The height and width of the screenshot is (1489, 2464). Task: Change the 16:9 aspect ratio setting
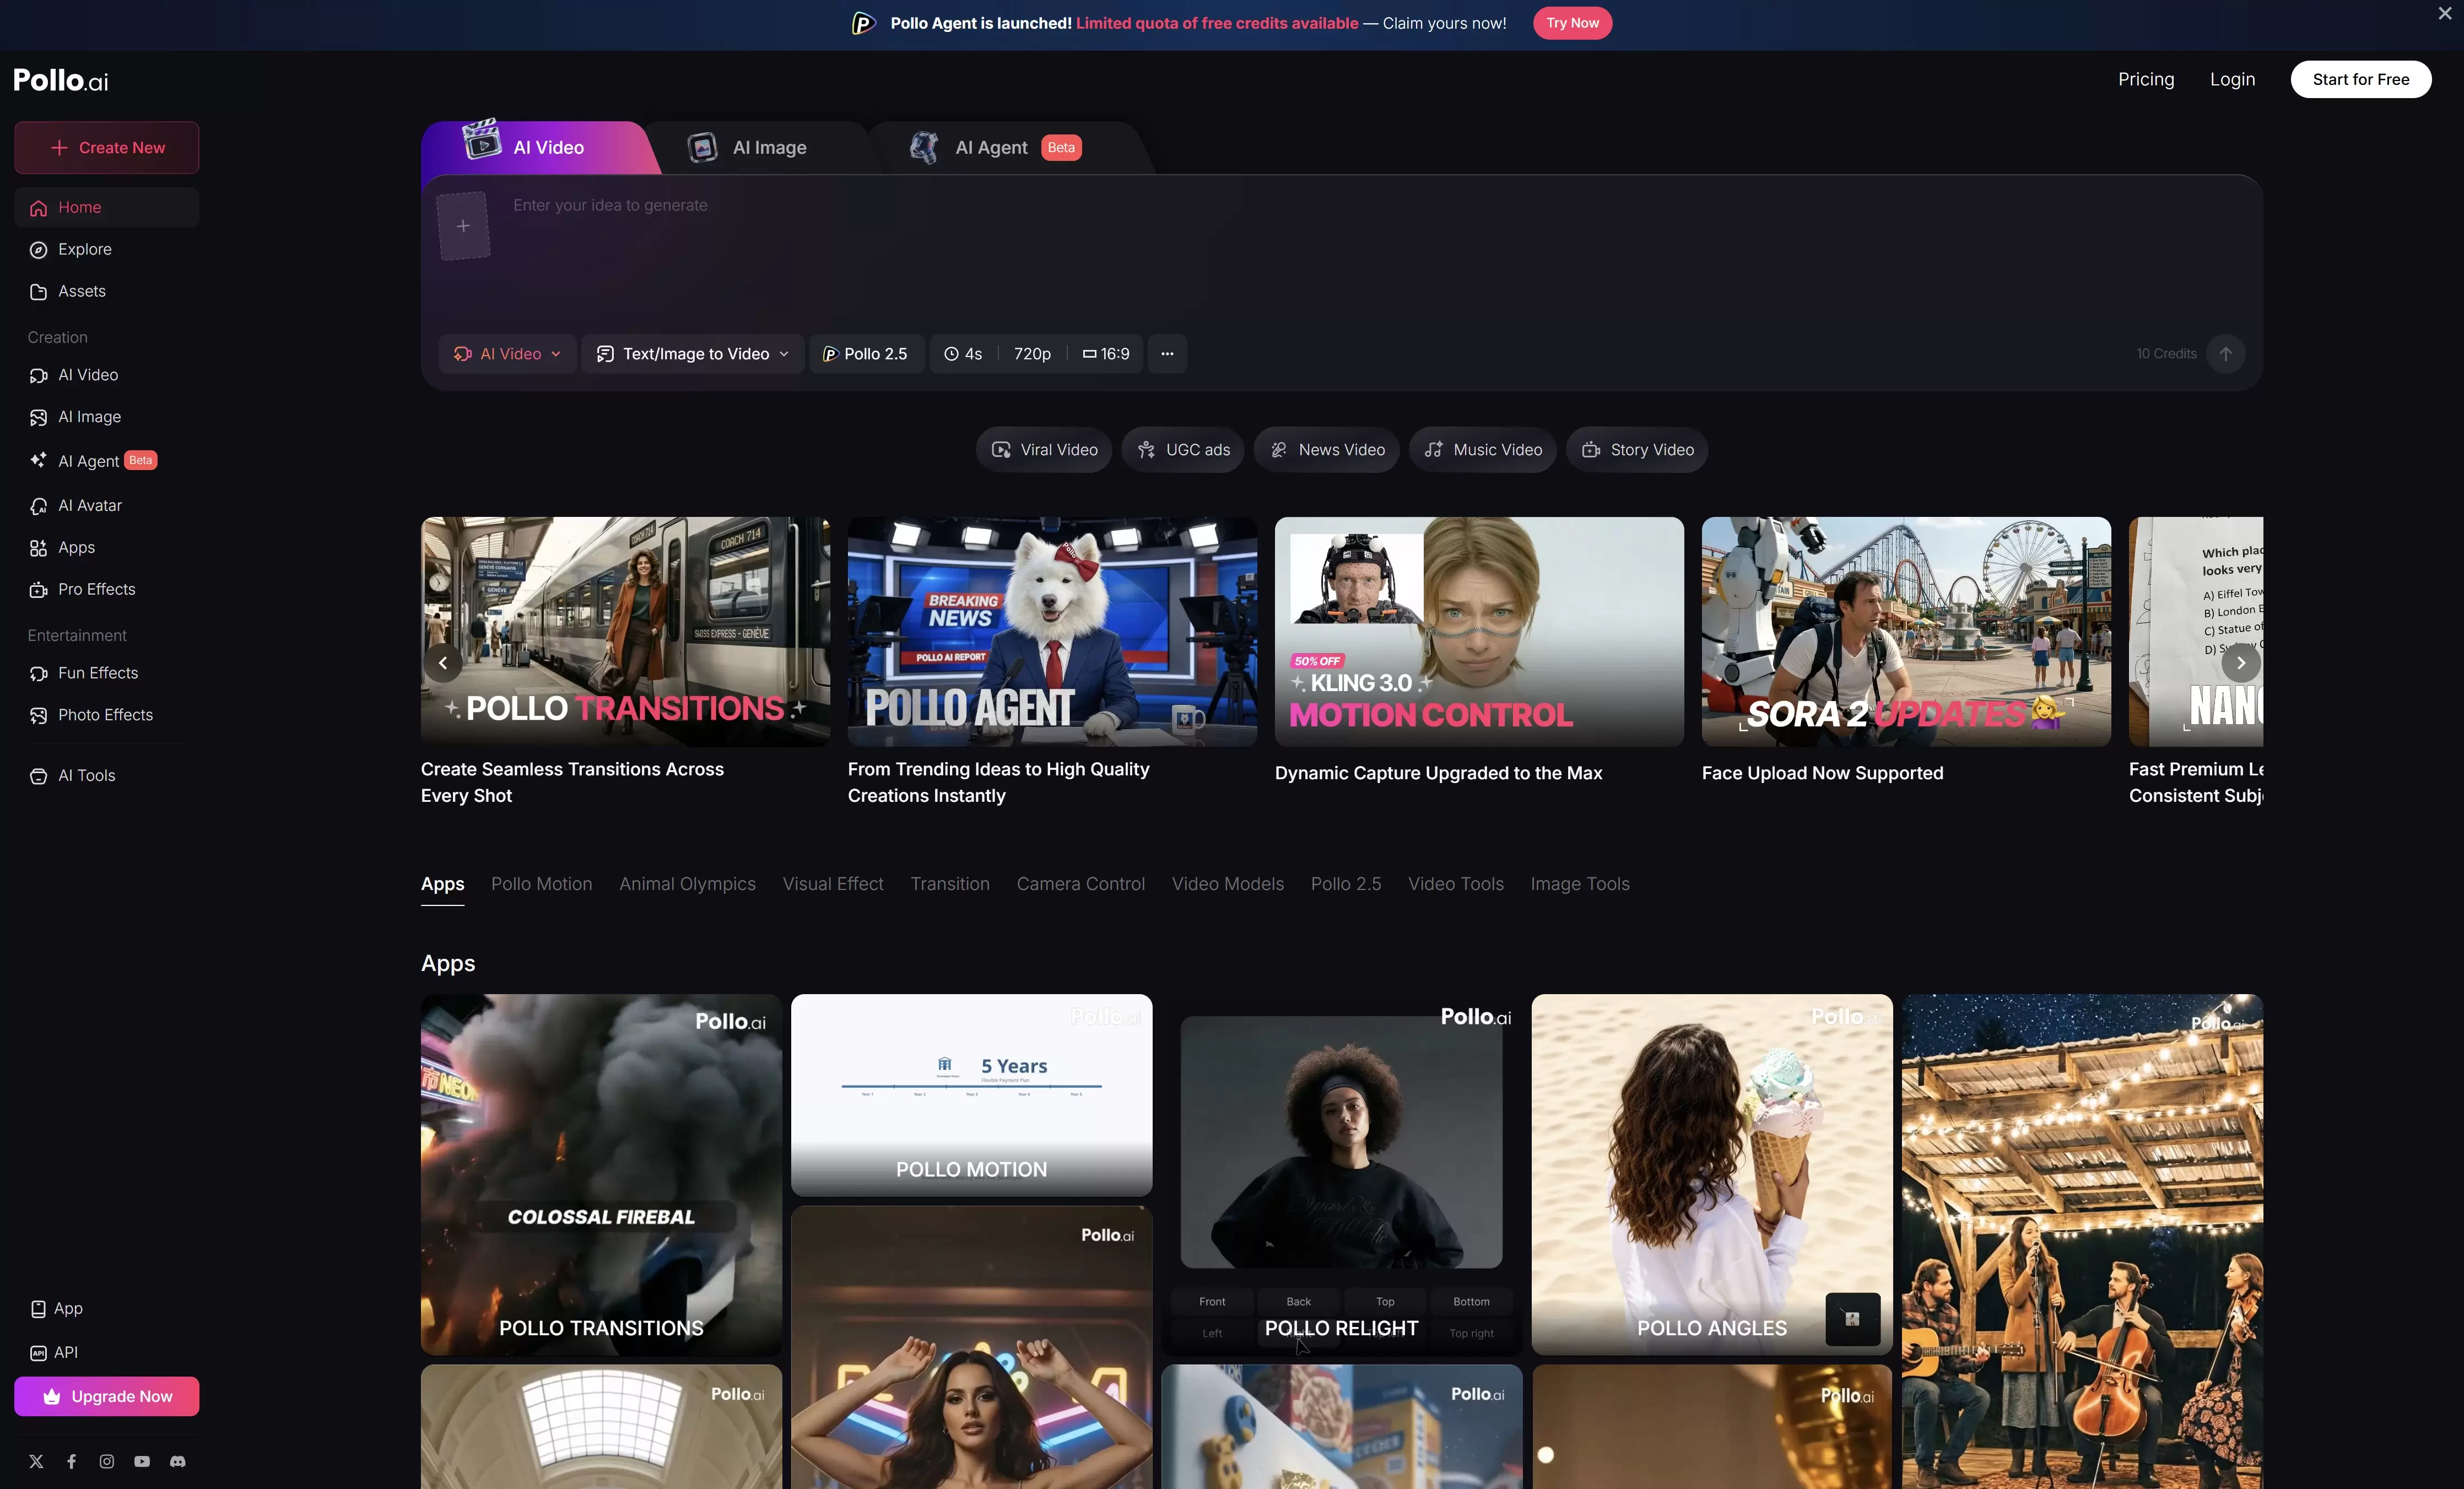pos(1106,354)
